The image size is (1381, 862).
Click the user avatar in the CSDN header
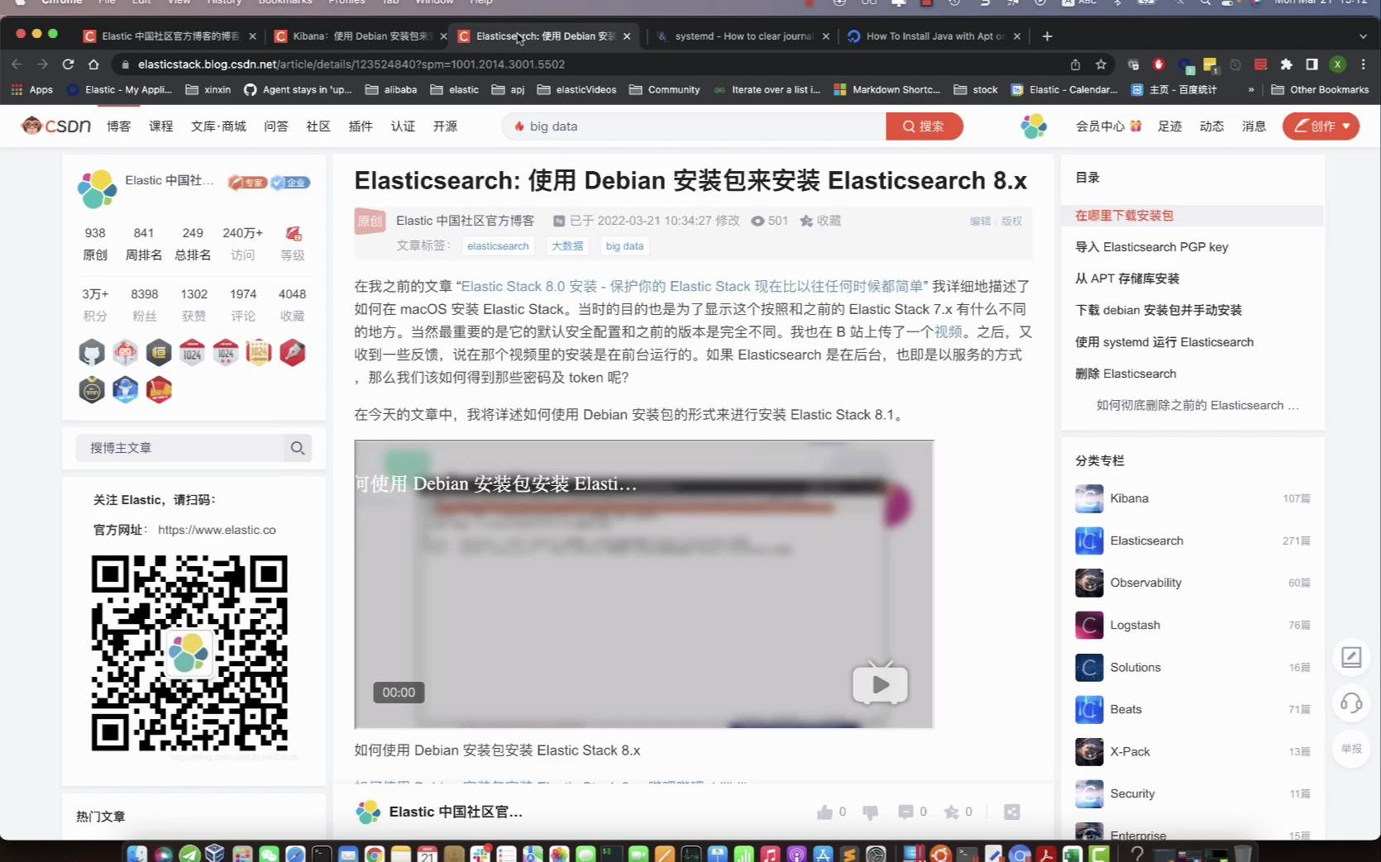pyautogui.click(x=1034, y=126)
